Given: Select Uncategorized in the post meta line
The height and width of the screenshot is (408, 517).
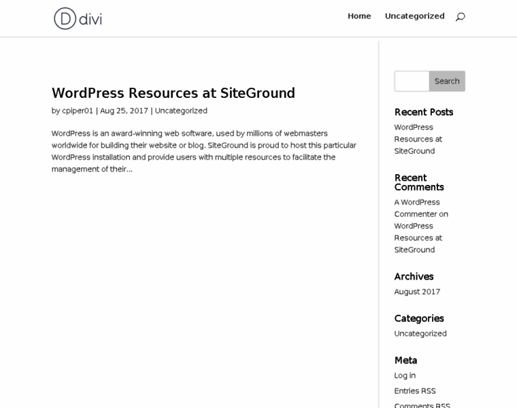Looking at the screenshot, I should click(181, 111).
